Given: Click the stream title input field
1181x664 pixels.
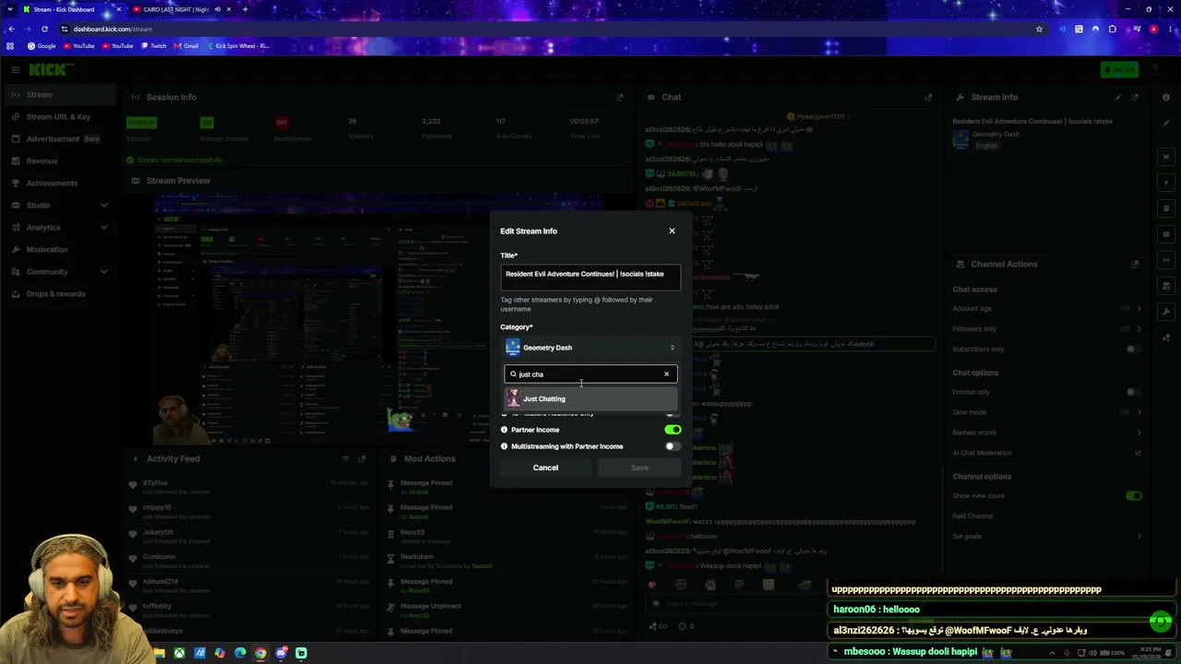Looking at the screenshot, I should click(590, 276).
